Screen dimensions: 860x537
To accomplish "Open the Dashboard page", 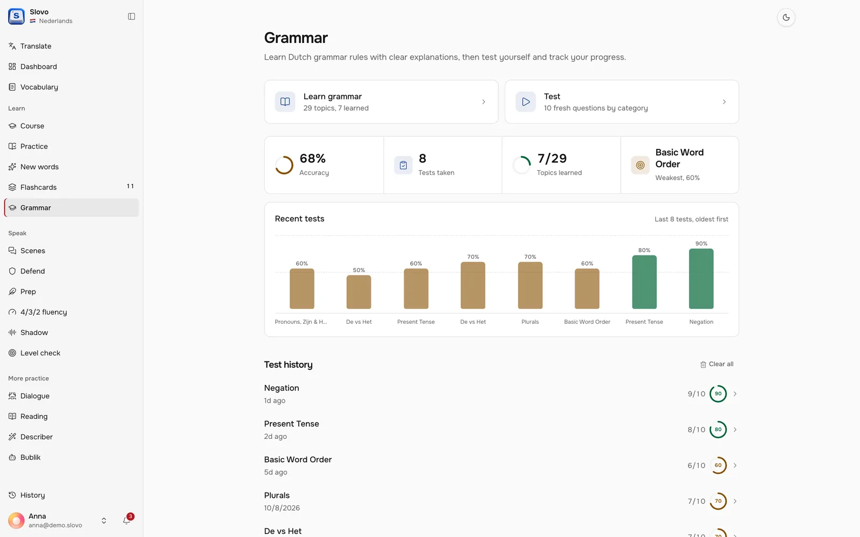I will pyautogui.click(x=71, y=67).
